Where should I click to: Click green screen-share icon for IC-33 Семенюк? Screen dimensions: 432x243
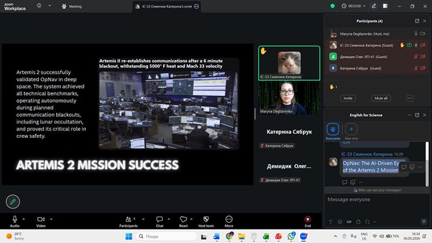click(x=409, y=45)
